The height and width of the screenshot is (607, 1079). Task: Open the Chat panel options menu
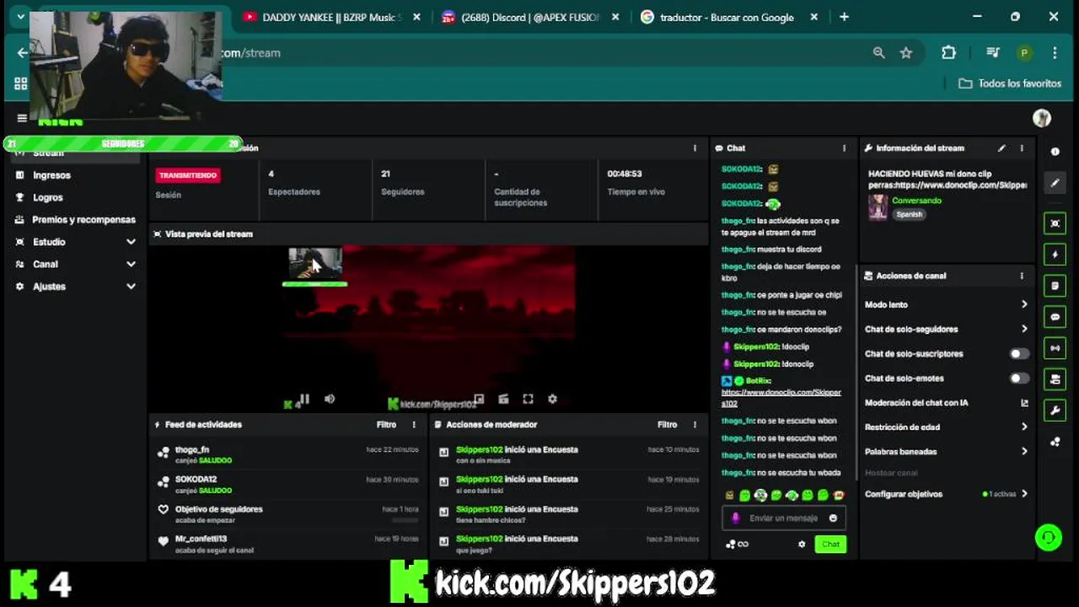pyautogui.click(x=844, y=148)
